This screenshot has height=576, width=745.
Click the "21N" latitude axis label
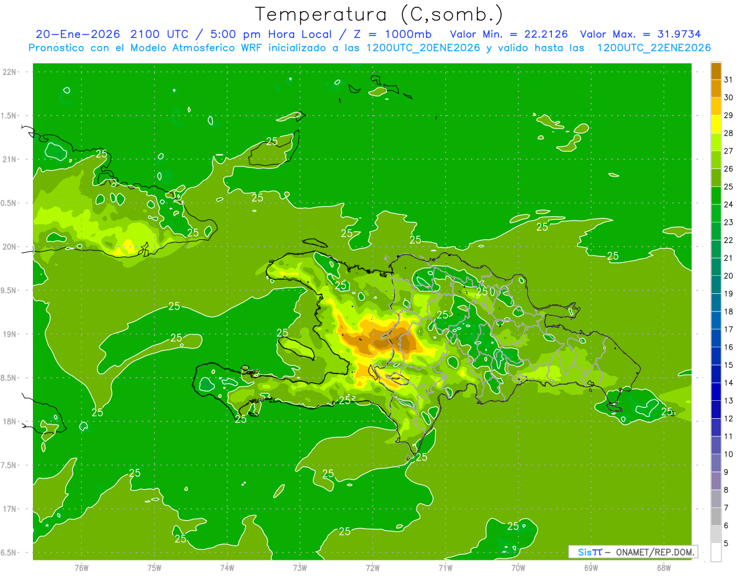pos(9,160)
